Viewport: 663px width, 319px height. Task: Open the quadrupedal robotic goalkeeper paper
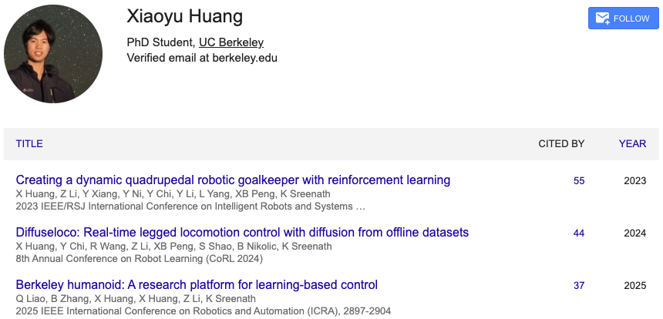233,180
